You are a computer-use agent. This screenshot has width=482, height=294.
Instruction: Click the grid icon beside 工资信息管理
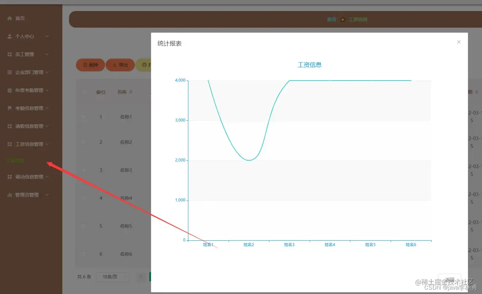pyautogui.click(x=10, y=144)
